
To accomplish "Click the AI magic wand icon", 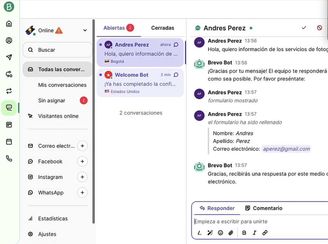I will click(210, 233).
